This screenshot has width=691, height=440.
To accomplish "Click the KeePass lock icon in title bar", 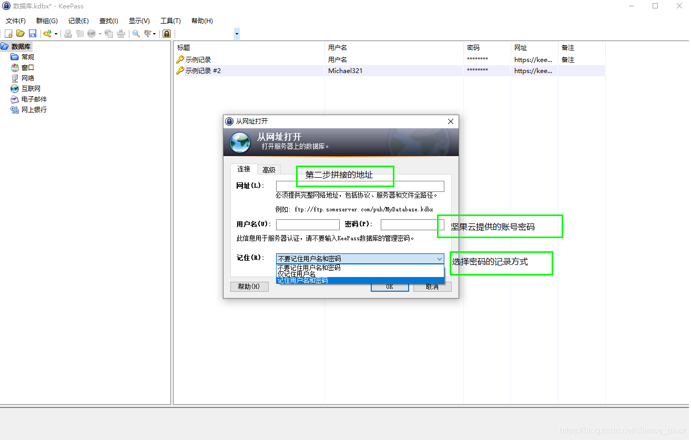I will click(x=6, y=6).
